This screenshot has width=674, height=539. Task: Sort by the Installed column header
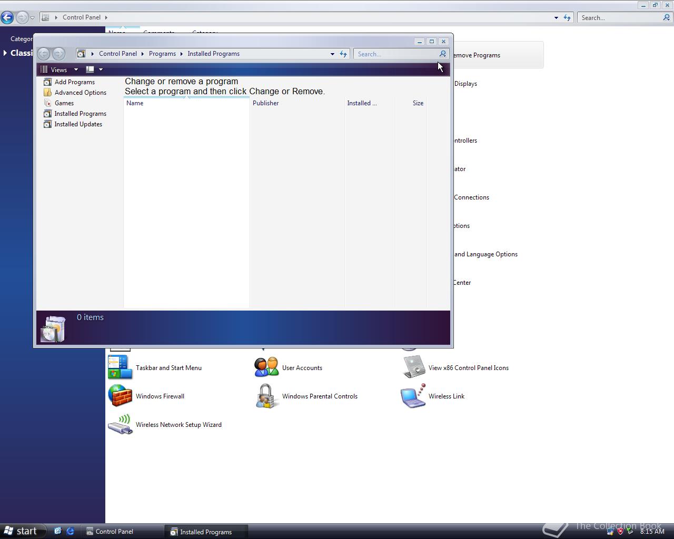click(370, 103)
